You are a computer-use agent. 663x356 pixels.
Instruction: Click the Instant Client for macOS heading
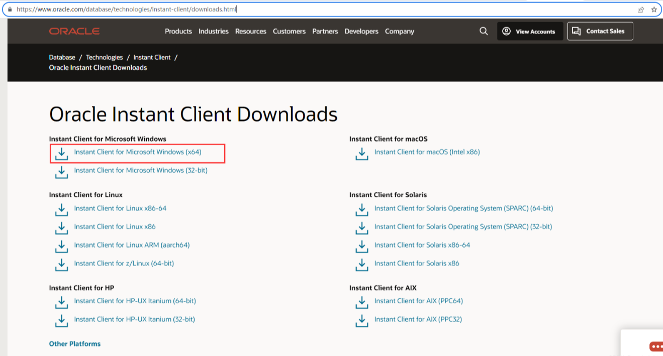pos(389,139)
